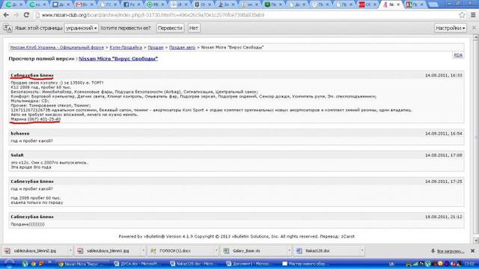Screen dimensions: 479x269
Task: Open the Nakaz128.doc download
Action: [326, 251]
